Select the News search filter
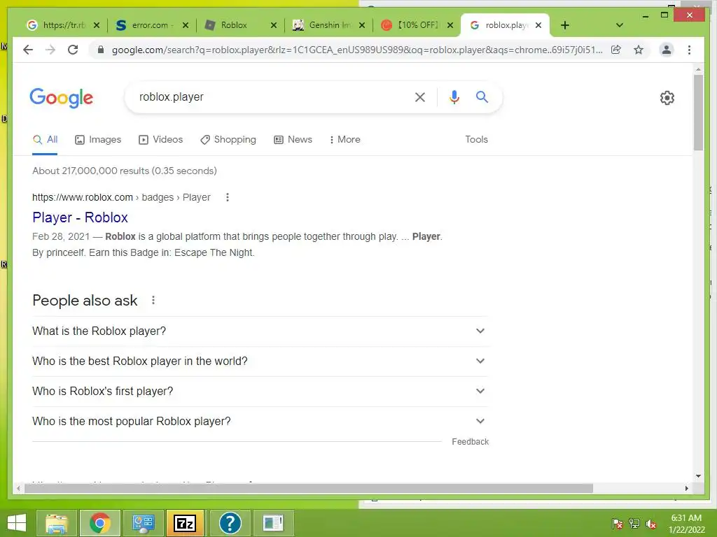This screenshot has height=537, width=717. point(293,140)
